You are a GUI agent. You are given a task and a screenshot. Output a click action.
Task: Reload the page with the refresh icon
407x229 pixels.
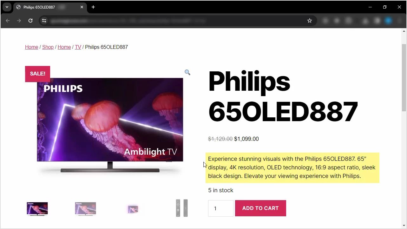point(30,21)
